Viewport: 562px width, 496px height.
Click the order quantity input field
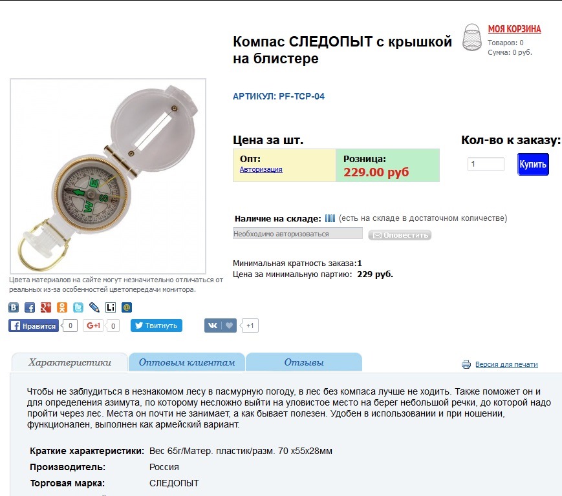tap(486, 164)
